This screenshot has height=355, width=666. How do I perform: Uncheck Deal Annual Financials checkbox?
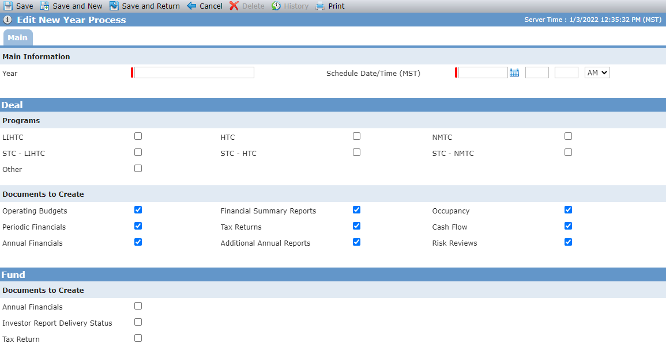coord(138,242)
